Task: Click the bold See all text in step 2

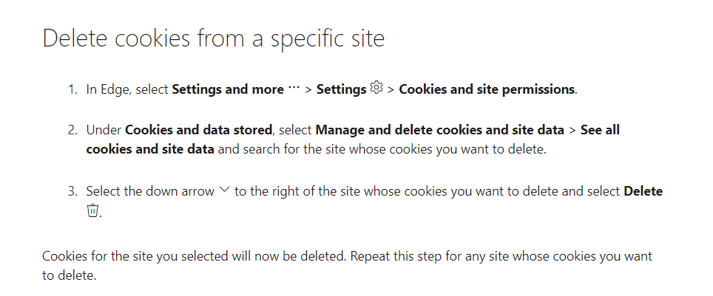Action: pos(600,130)
